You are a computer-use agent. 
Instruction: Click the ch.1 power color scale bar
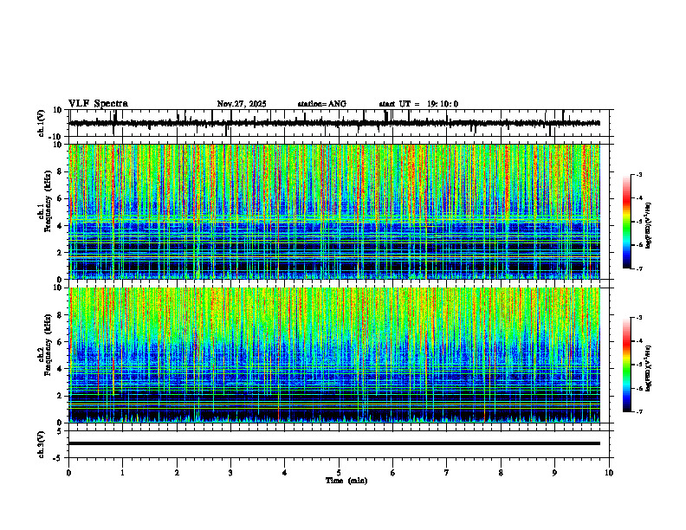tap(627, 222)
